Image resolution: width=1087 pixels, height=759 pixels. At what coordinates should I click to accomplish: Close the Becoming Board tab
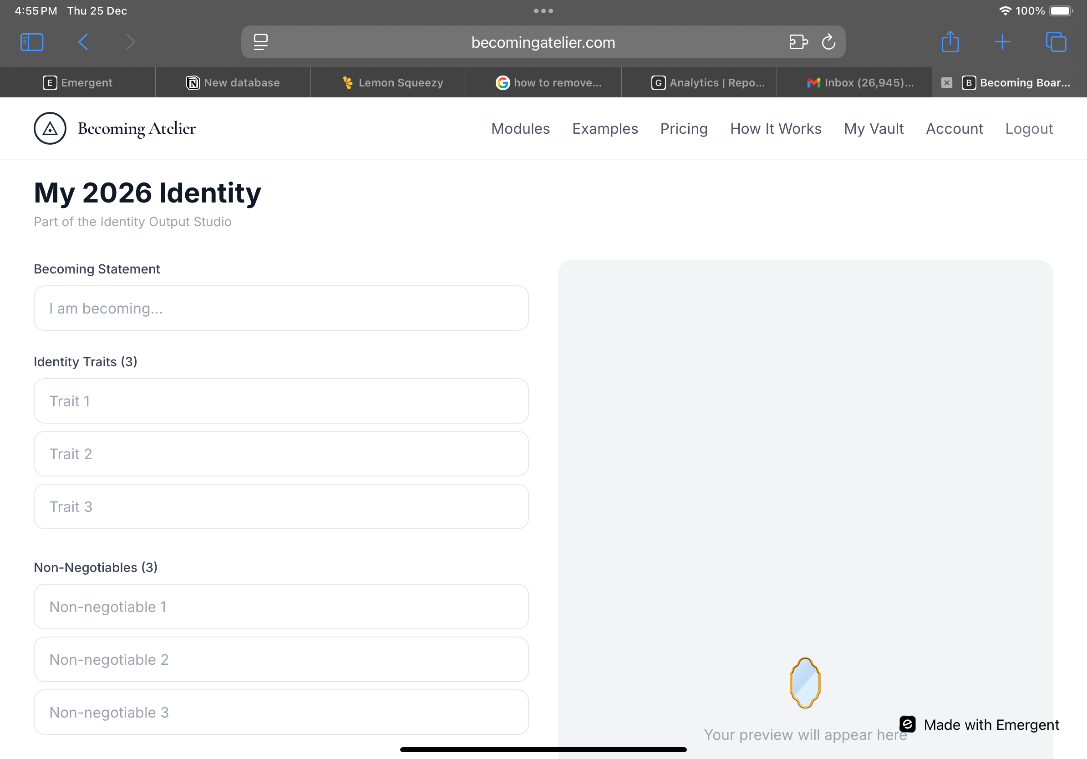[x=947, y=82]
